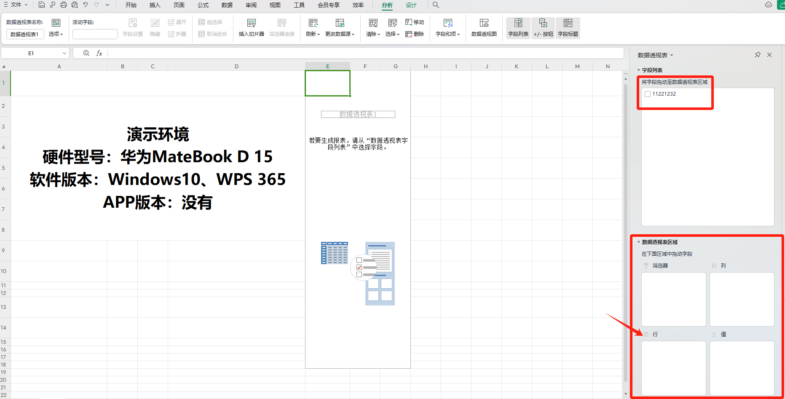Click the 数据透视表1 placeholder label
The width and height of the screenshot is (785, 399).
coord(358,114)
